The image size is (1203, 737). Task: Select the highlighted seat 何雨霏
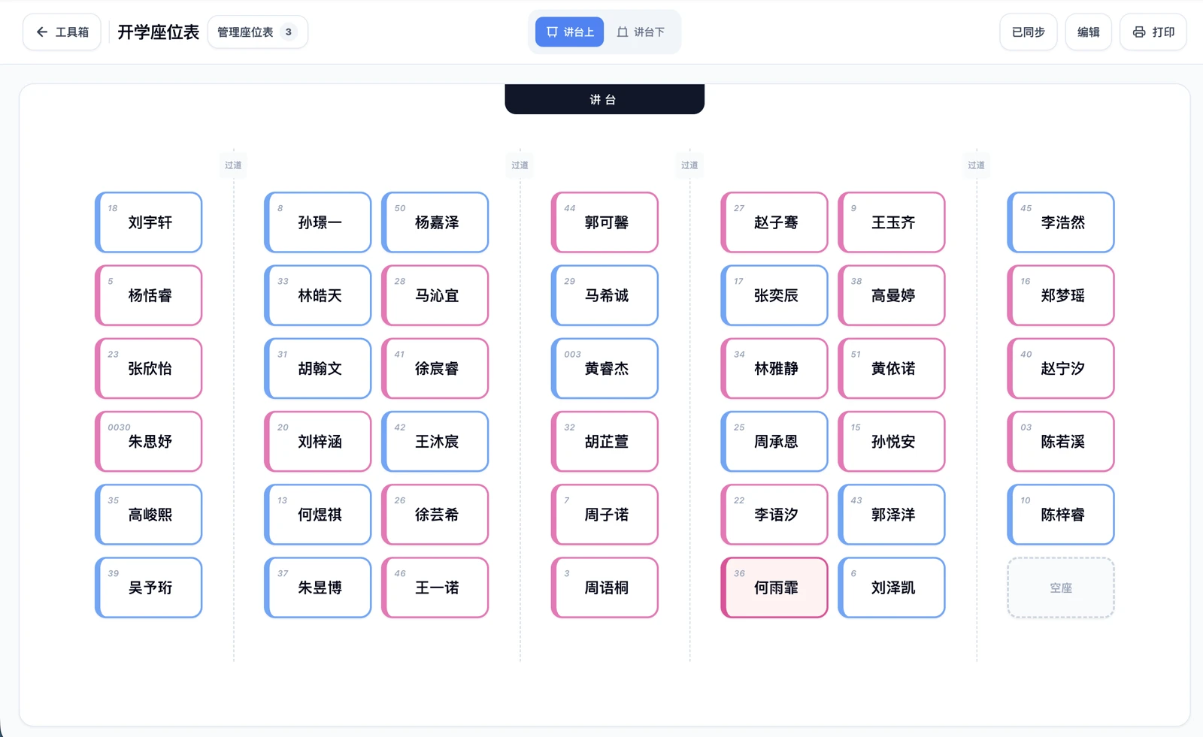click(x=774, y=587)
